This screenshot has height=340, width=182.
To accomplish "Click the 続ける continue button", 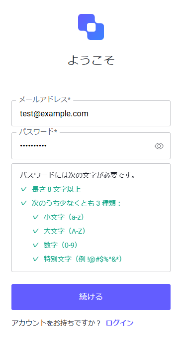I will click(x=91, y=297).
